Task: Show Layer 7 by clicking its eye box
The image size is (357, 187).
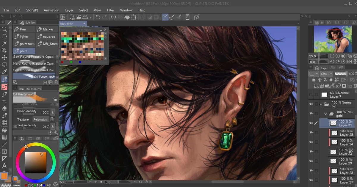Action: click(311, 95)
